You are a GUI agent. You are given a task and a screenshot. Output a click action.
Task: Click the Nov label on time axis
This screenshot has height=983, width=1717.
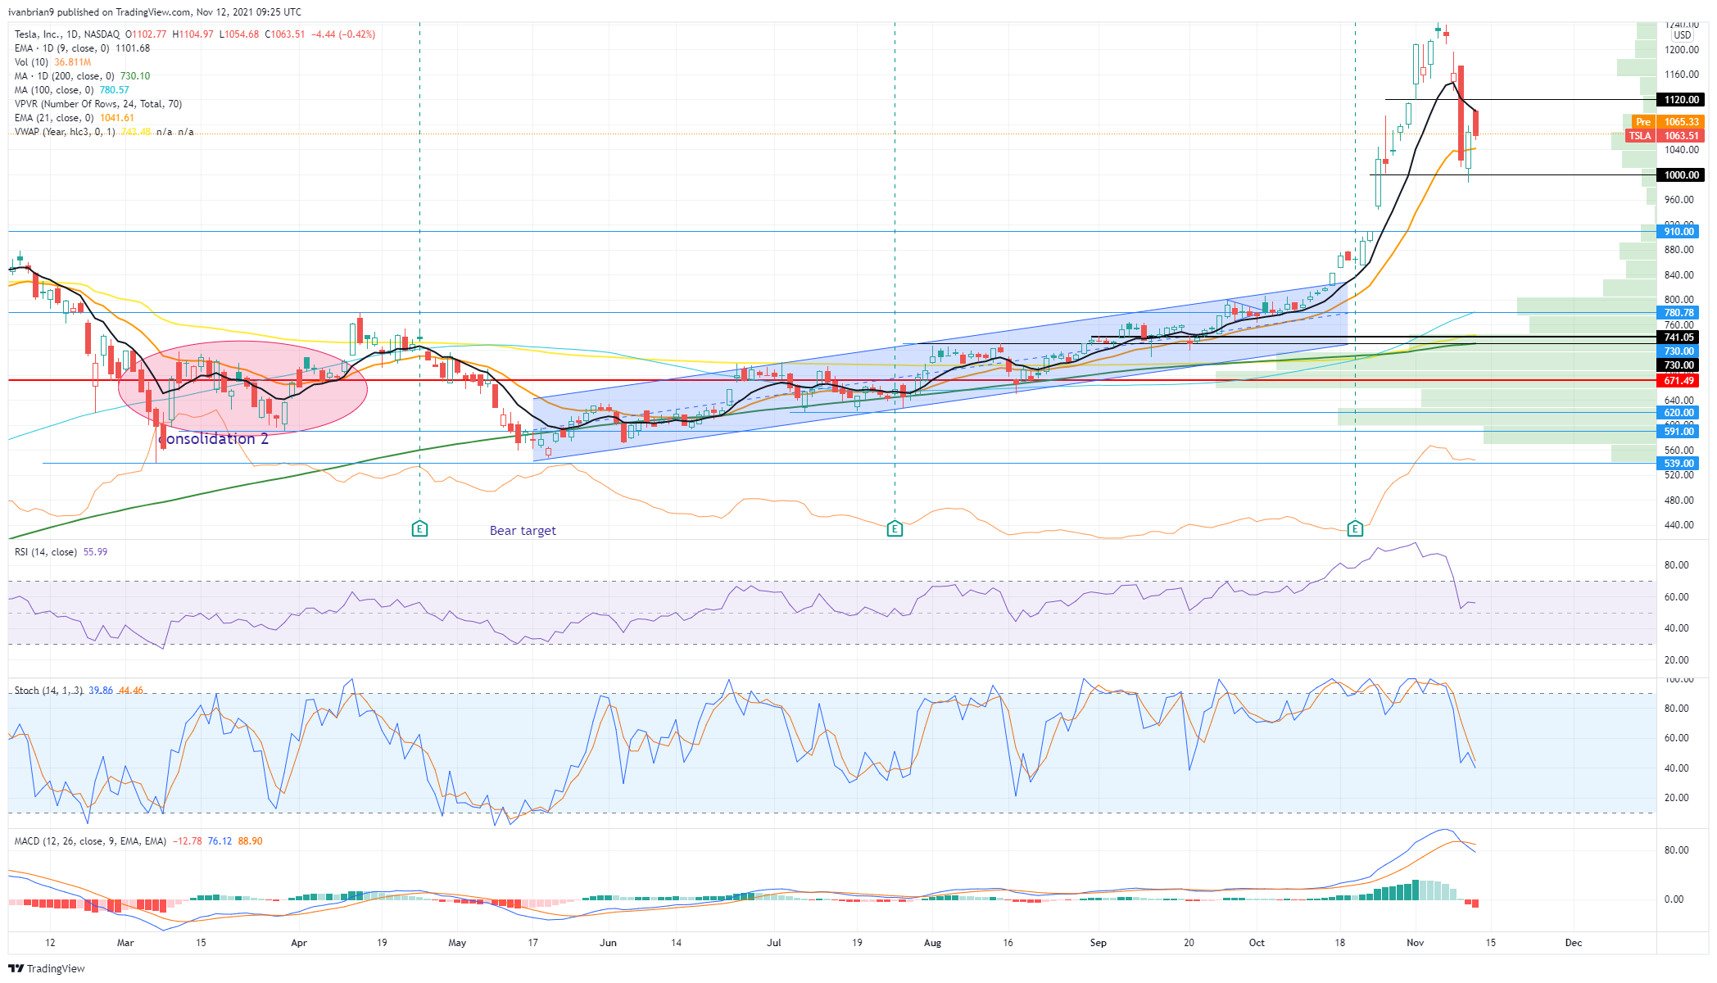coord(1416,943)
